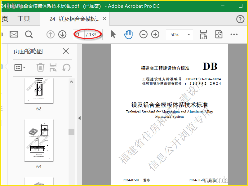This screenshot has height=186, width=248.
Task: Collapse the navigation pane with arrow
Action: click(x=79, y=118)
